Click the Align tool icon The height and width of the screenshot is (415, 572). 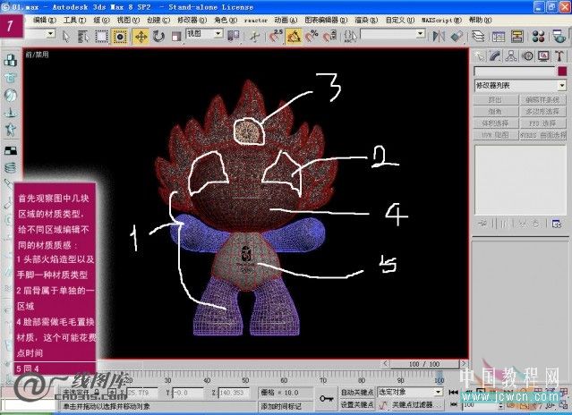point(457,36)
